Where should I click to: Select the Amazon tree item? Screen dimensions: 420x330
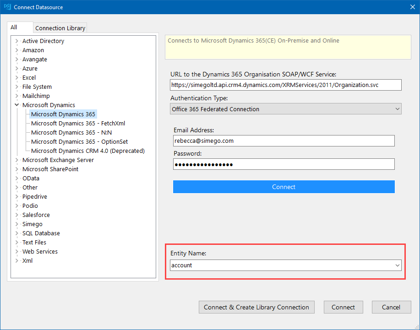click(x=33, y=50)
